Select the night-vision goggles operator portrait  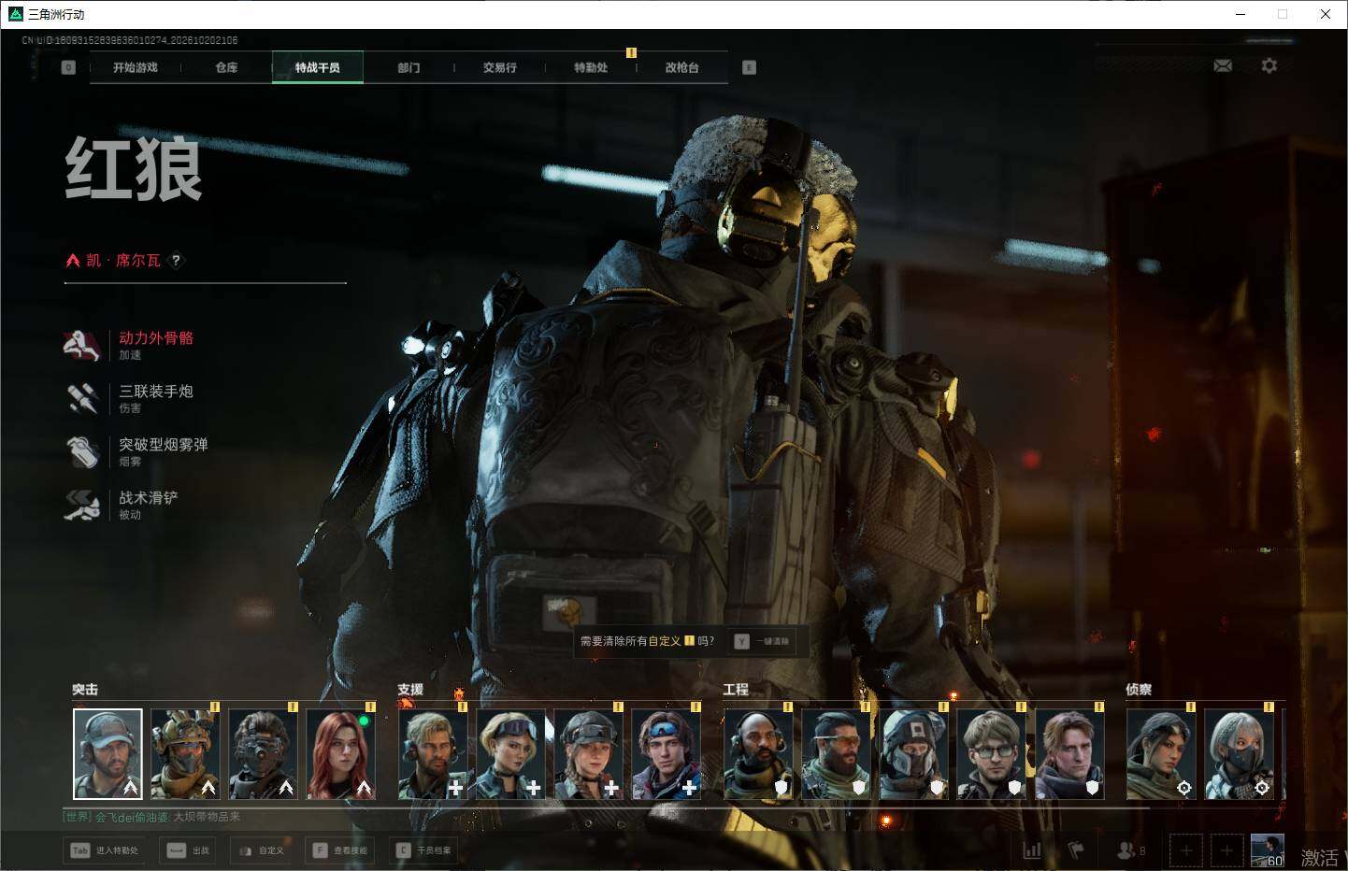pos(264,754)
